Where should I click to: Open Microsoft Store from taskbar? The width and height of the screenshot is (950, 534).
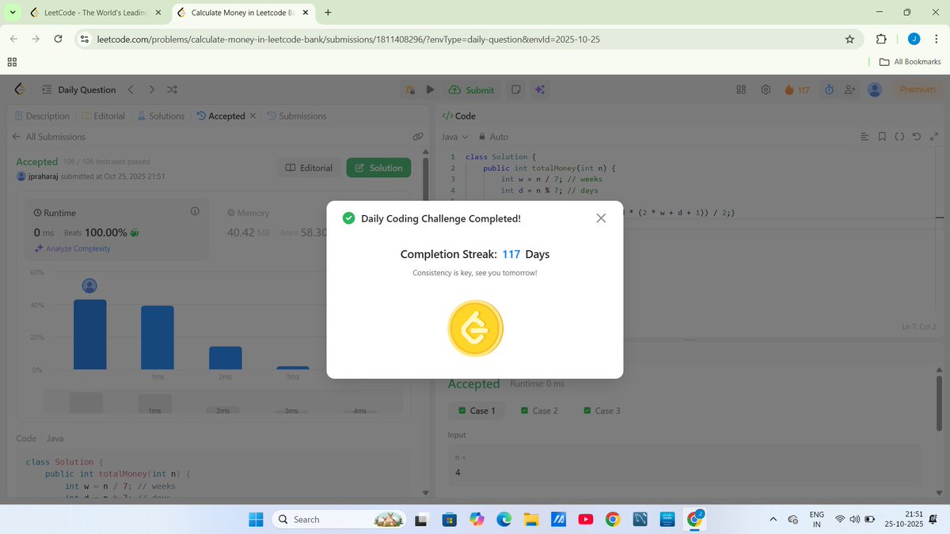449,519
